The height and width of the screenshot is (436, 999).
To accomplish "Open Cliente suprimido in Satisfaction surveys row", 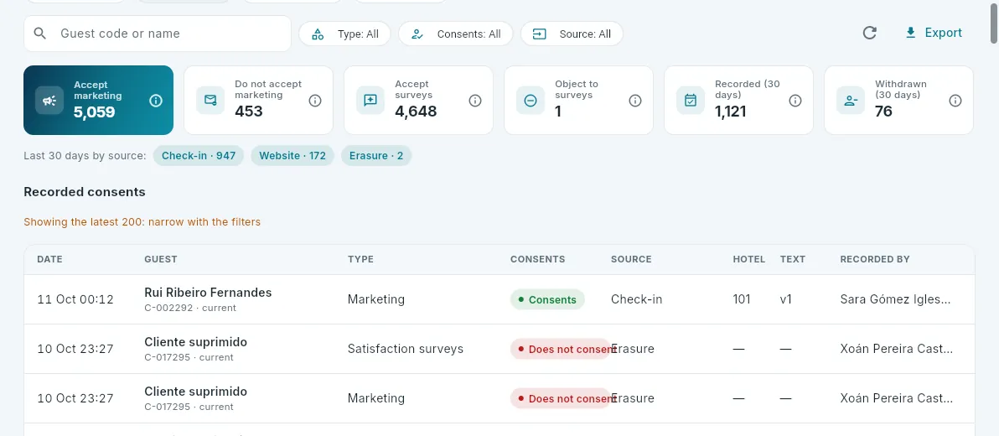I will click(x=195, y=342).
